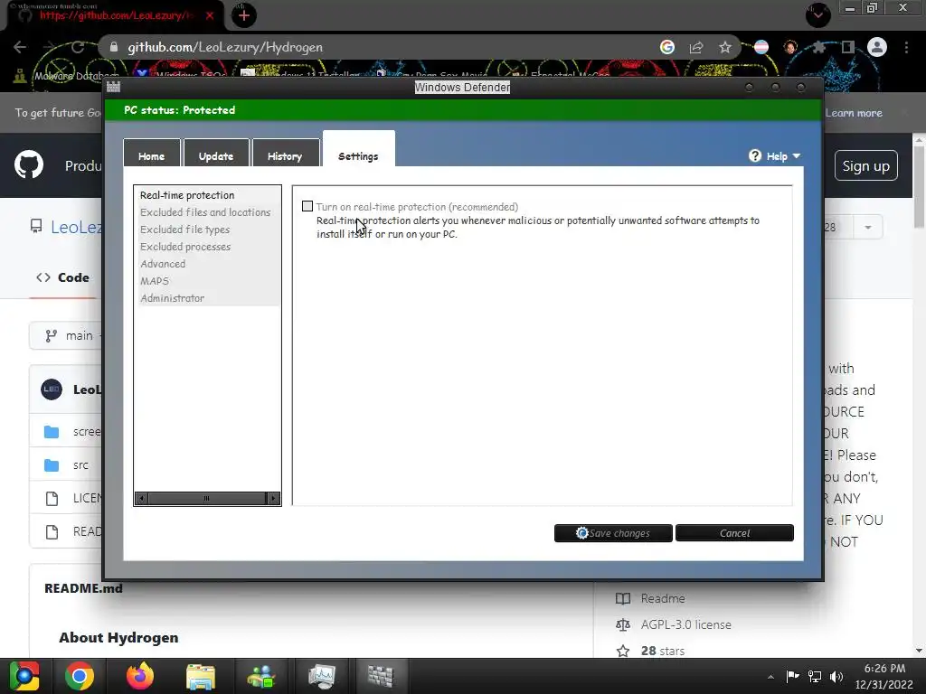Screen dimensions: 926x694
Task: Open the MAPS settings category
Action: [155, 281]
